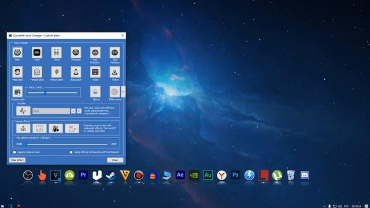Select the Male pitch voice
The image size is (370, 208).
[x=17, y=72]
